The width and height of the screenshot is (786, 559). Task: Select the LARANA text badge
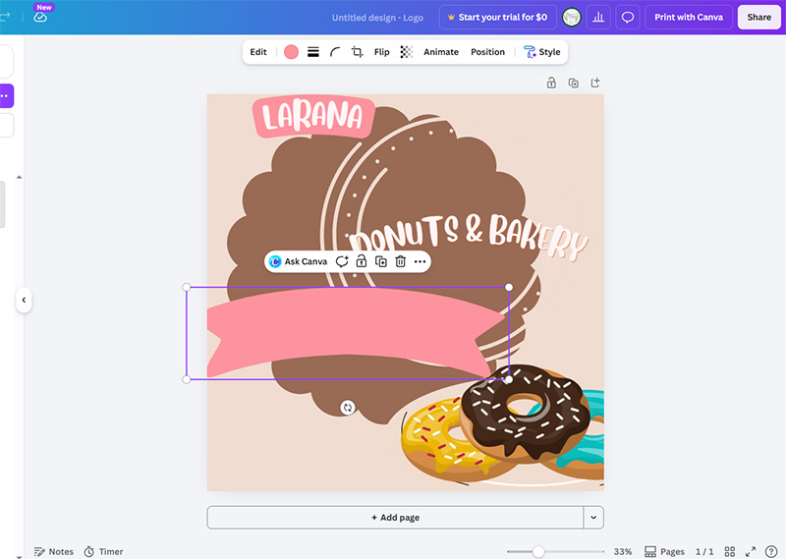tap(313, 116)
